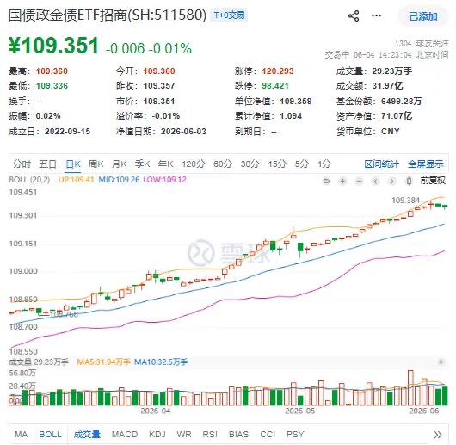Screen dimensions: 456x445
Task: Switch to the 1分 interval
Action: 324,164
